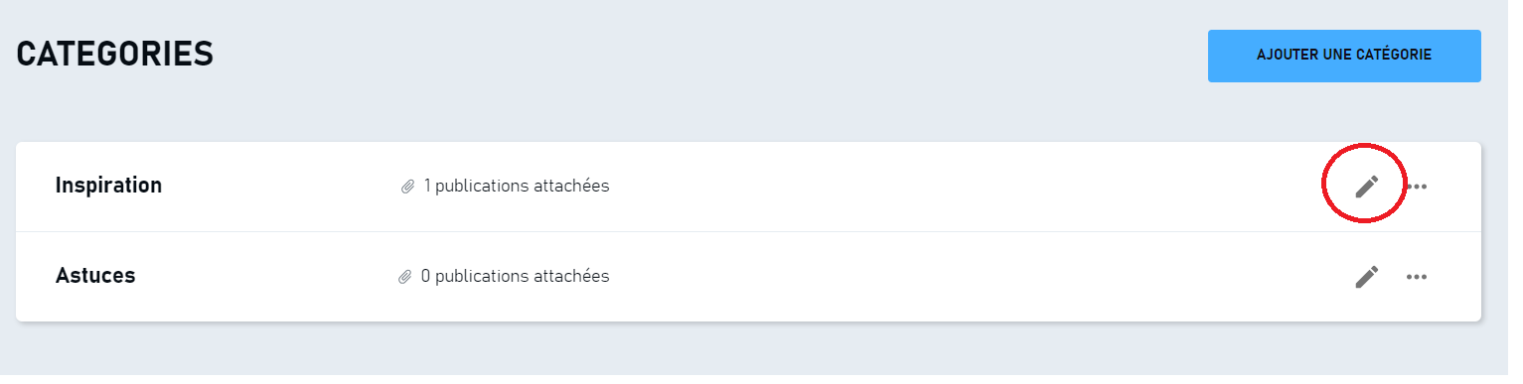Click empty space inside the Astuces row
The image size is (1523, 384).
[x=944, y=277]
